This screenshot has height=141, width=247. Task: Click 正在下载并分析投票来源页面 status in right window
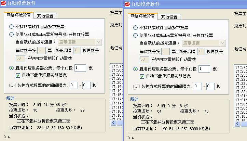(x=170, y=122)
